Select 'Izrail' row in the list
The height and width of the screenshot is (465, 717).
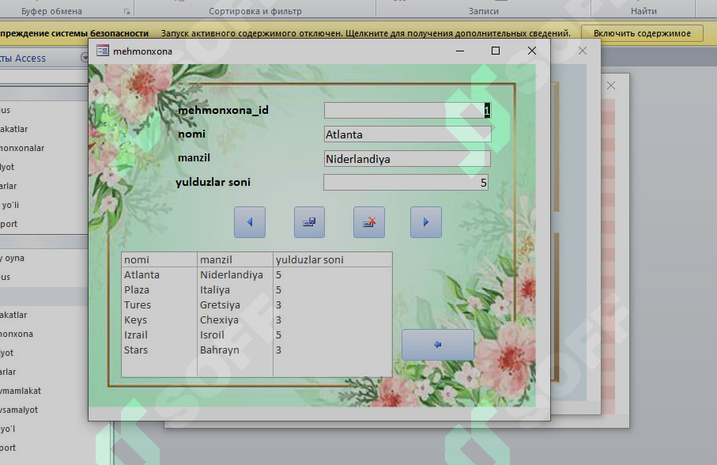tap(257, 335)
